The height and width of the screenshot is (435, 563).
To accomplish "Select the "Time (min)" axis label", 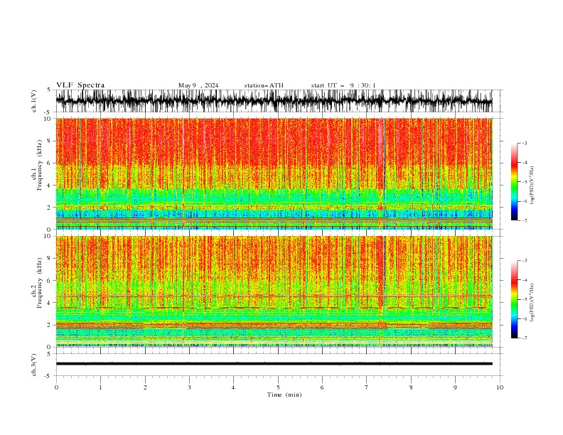I will point(284,394).
